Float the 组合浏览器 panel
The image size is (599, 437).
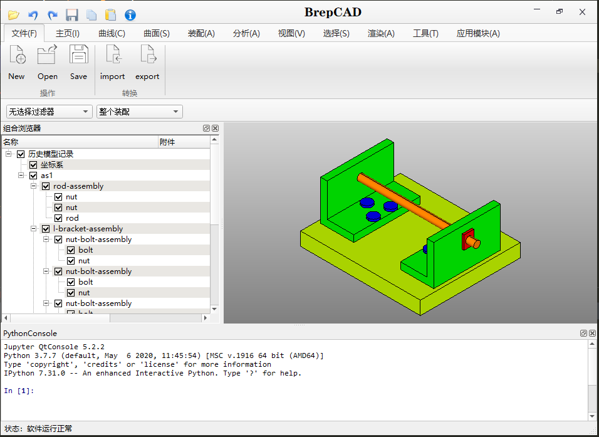coord(206,129)
